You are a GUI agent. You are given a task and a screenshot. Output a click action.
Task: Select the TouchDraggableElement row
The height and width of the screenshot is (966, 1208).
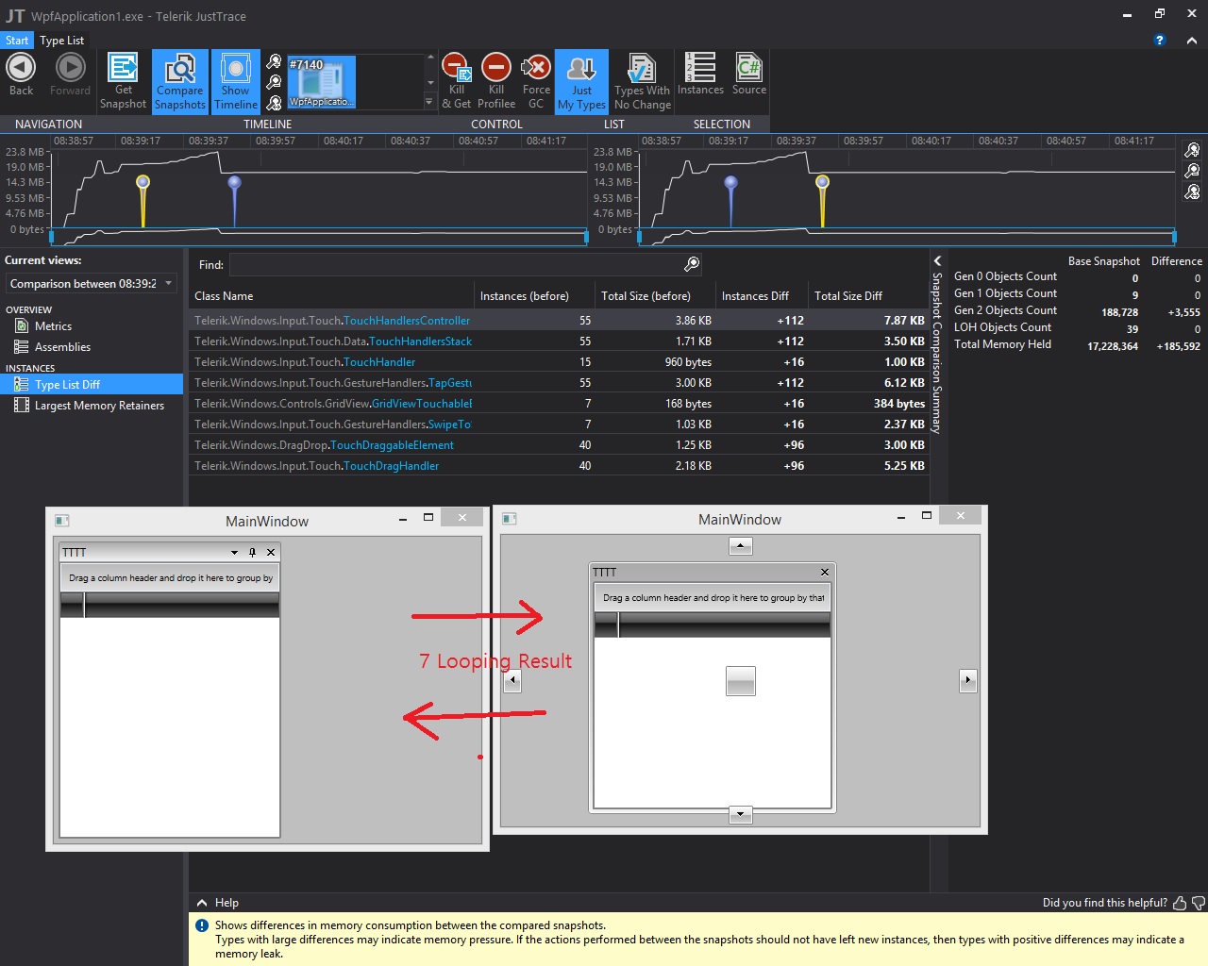(x=559, y=444)
